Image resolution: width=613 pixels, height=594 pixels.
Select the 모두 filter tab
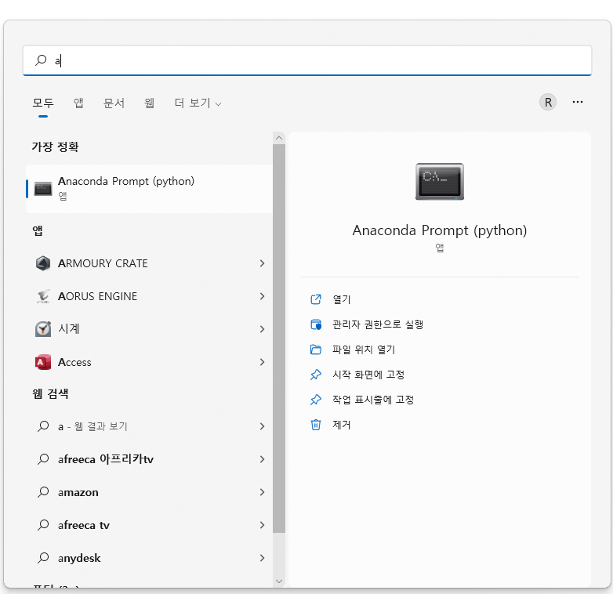coord(43,103)
